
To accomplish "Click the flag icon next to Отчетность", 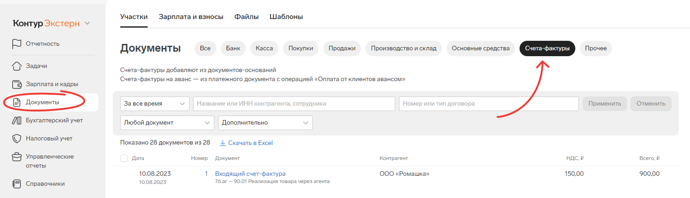I will pyautogui.click(x=17, y=44).
